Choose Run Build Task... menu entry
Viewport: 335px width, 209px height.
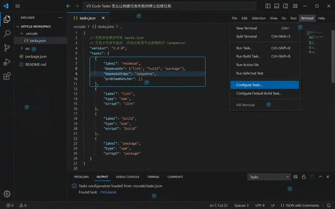[x=265, y=56]
